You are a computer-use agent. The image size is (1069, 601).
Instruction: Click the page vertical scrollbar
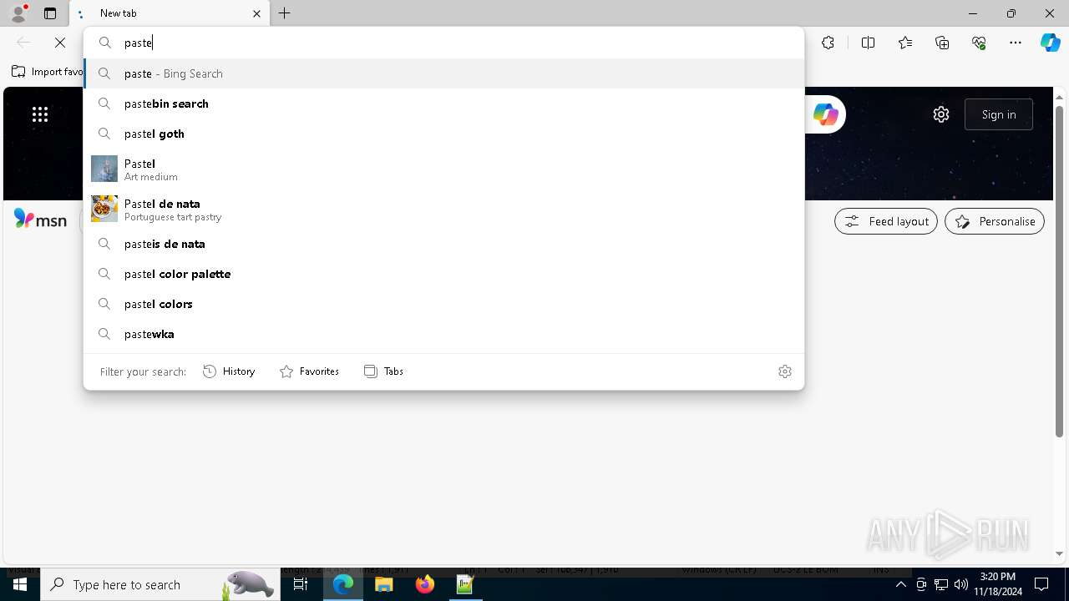[x=1060, y=271]
